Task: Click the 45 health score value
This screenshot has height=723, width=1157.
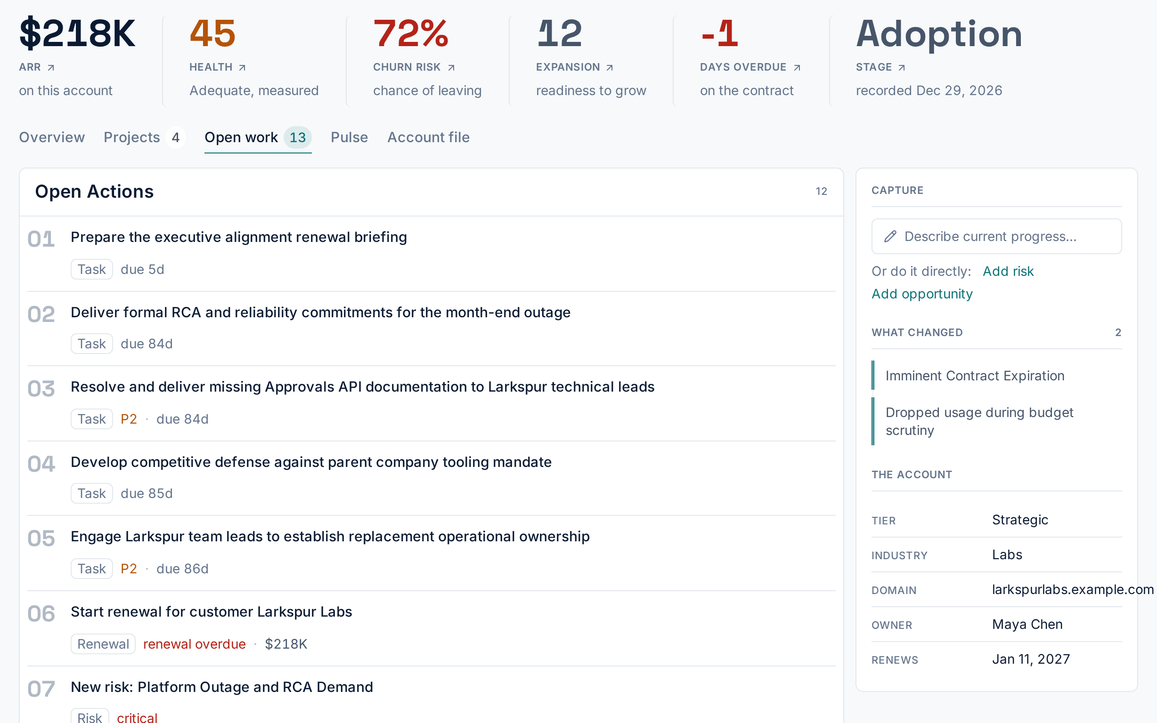Action: tap(212, 33)
